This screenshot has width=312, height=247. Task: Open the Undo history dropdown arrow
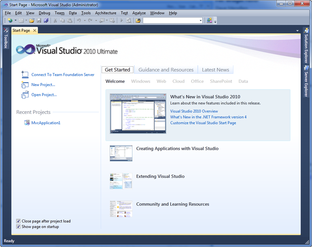[85, 20]
